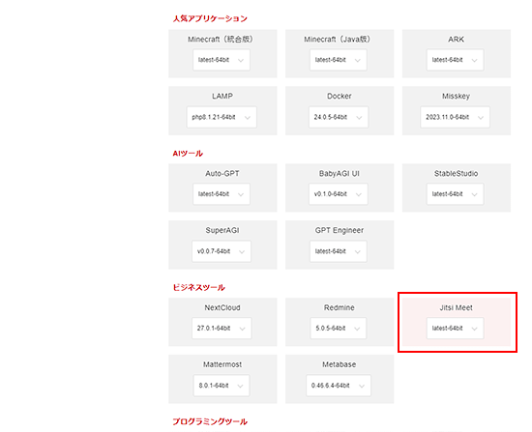Open the Jitsi Meet latest-64bit dropdown
This screenshot has width=532, height=432.
455,329
